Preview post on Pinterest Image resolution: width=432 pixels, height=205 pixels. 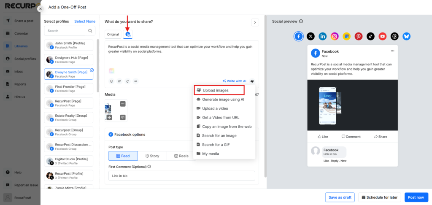[x=359, y=36]
